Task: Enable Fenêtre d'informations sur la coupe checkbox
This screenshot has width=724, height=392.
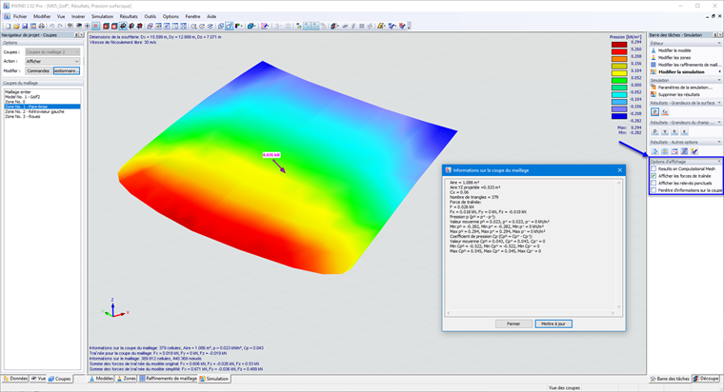Action: click(654, 190)
